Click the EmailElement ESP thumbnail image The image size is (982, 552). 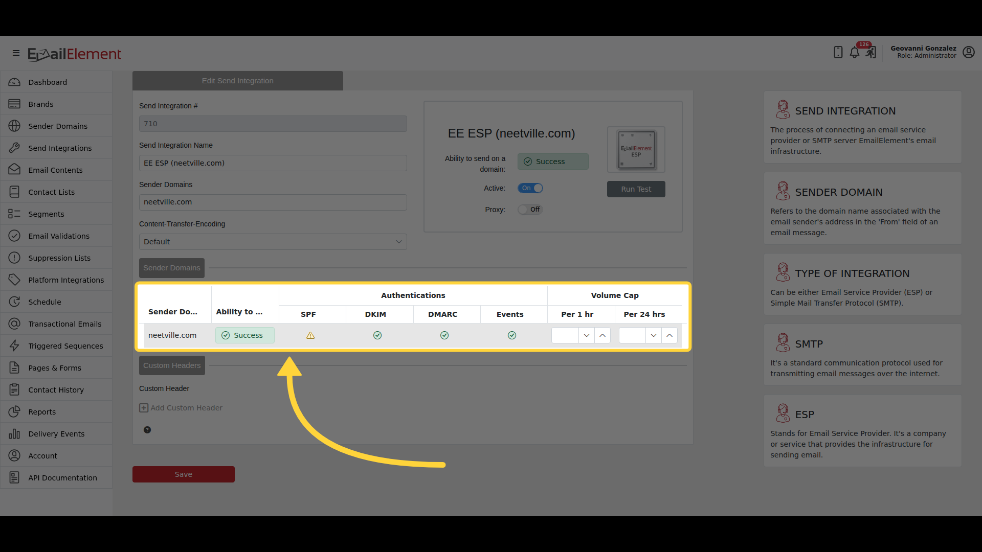[636, 149]
